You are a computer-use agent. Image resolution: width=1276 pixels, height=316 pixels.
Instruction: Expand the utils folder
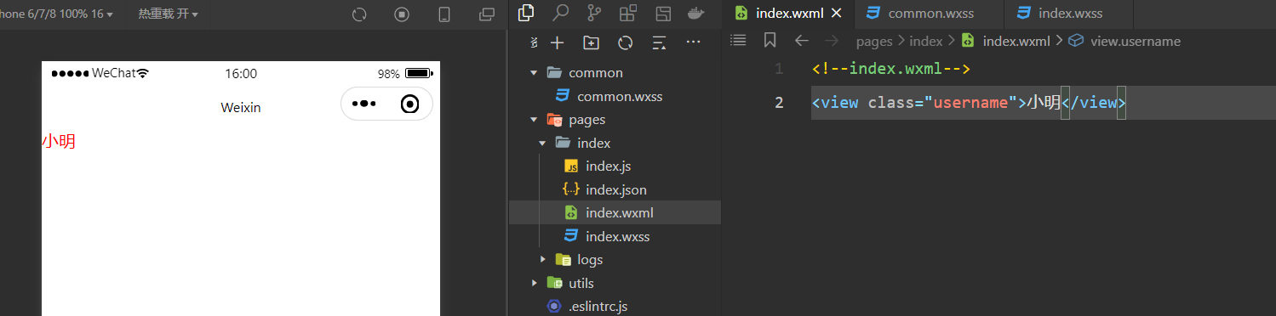[x=534, y=283]
